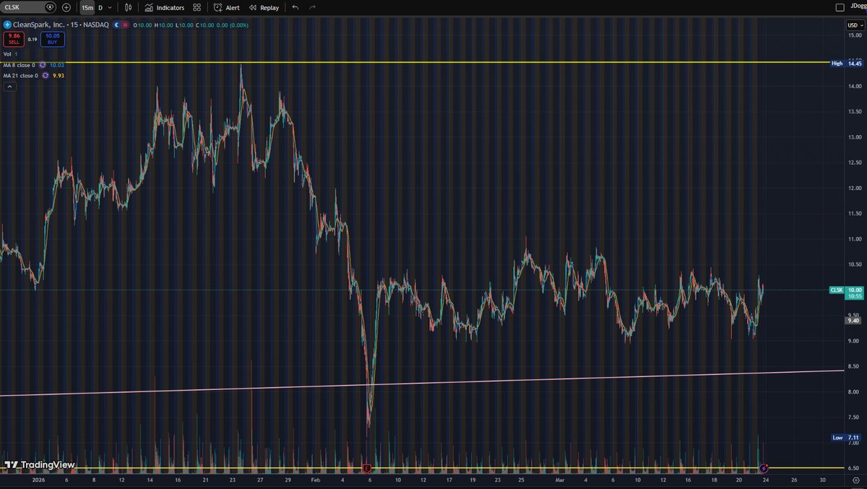Viewport: 867px width, 489px height.
Task: Click the 9.86 SELL button
Action: pyautogui.click(x=14, y=39)
